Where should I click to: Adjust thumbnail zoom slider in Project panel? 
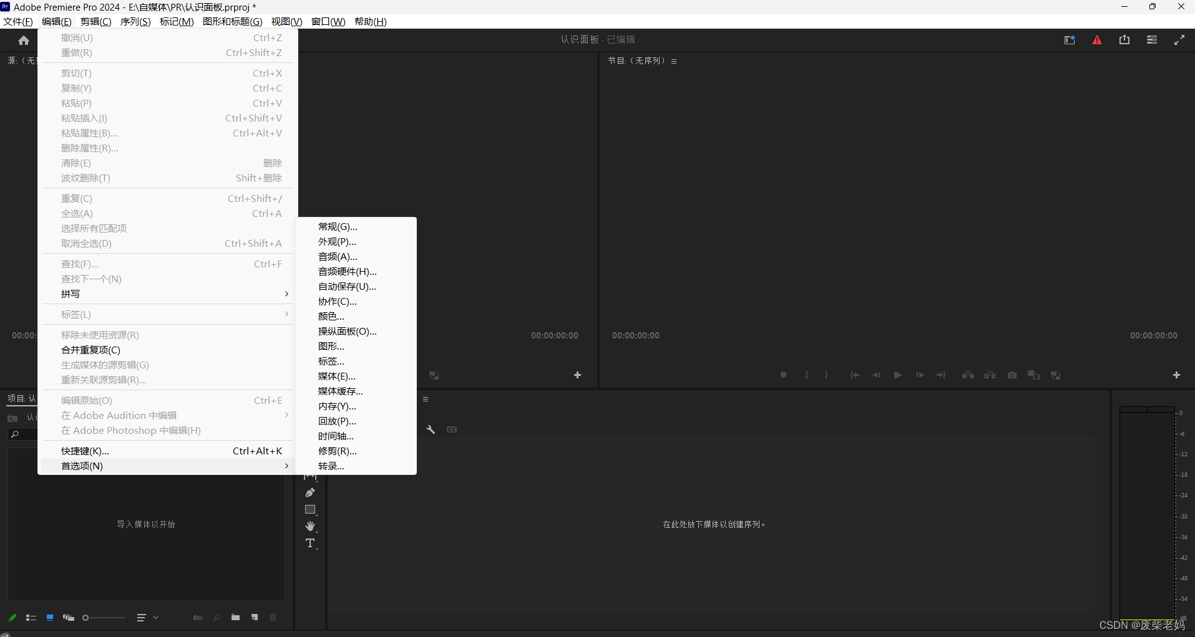104,618
